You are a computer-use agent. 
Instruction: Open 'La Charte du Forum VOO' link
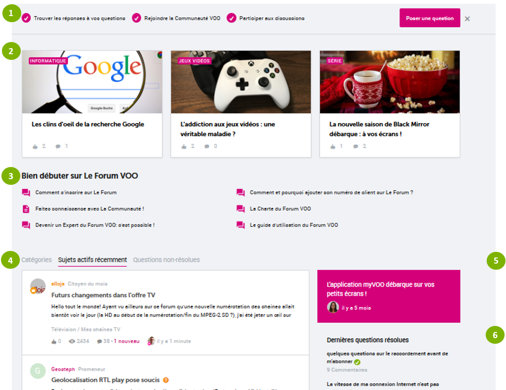tap(281, 209)
